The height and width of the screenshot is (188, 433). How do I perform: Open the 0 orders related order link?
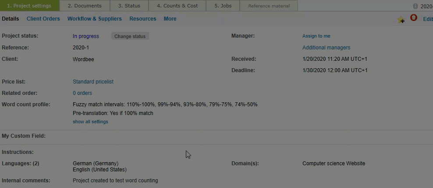tap(82, 93)
